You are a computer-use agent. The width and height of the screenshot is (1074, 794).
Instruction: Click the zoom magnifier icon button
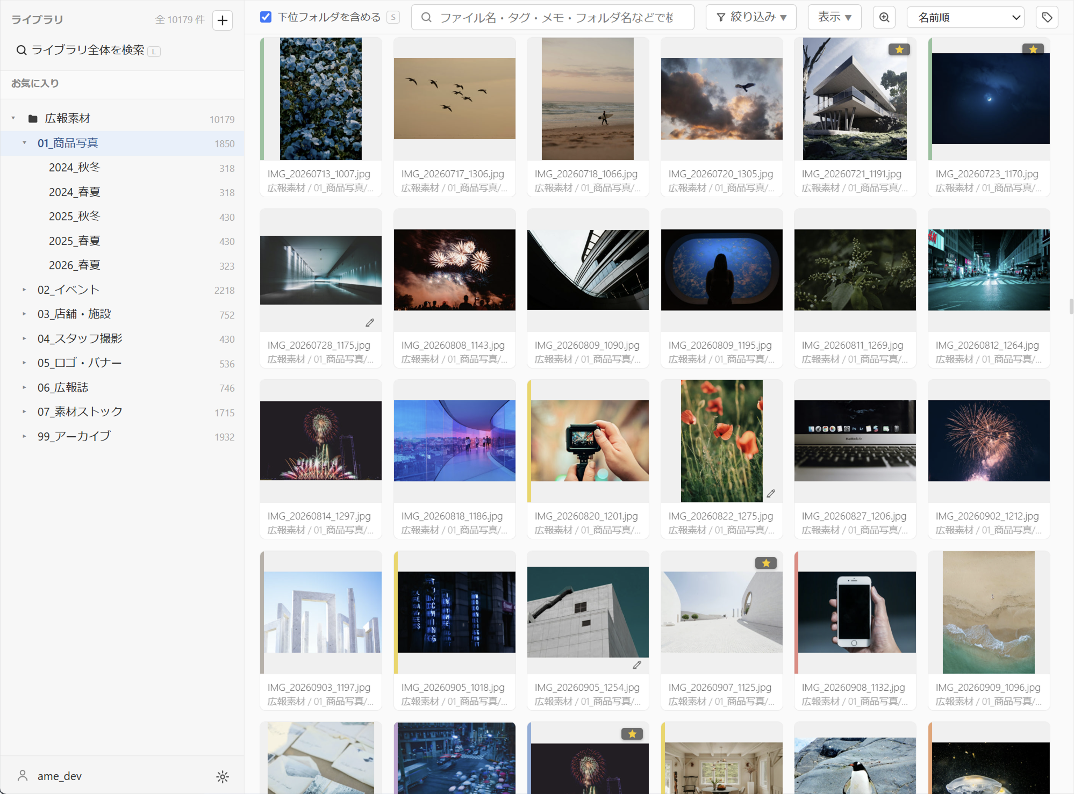884,18
